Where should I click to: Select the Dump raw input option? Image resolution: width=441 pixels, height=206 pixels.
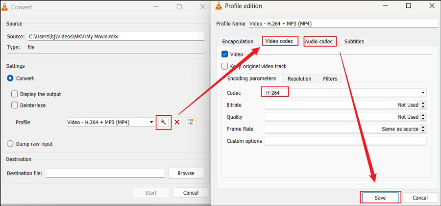point(10,144)
